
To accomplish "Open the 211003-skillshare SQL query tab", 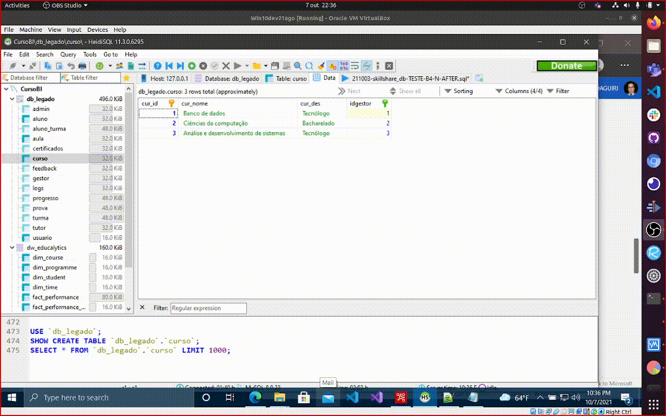I will click(x=406, y=79).
